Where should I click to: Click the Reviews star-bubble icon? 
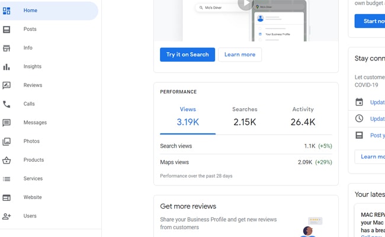pos(7,85)
